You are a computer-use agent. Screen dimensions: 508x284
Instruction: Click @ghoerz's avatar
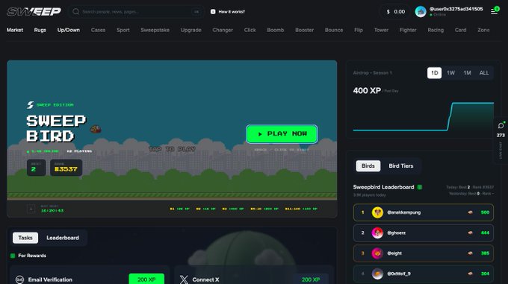coord(377,233)
